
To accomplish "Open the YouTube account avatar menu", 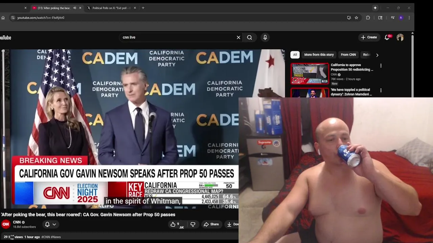I will [400, 37].
